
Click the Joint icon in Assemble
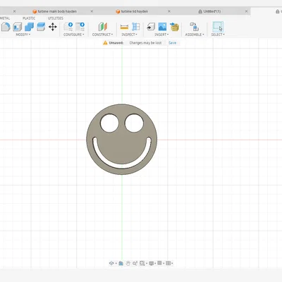tap(195, 27)
